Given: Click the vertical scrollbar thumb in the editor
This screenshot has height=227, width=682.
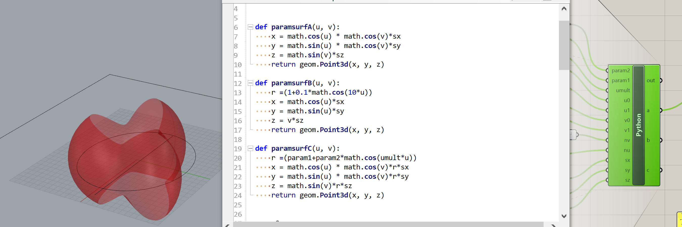Looking at the screenshot, I should (x=564, y=45).
